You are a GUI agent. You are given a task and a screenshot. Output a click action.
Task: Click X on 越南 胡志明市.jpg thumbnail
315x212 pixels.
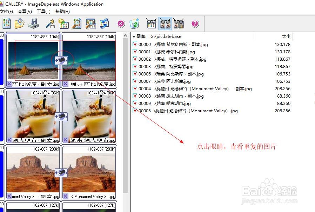[65, 140]
